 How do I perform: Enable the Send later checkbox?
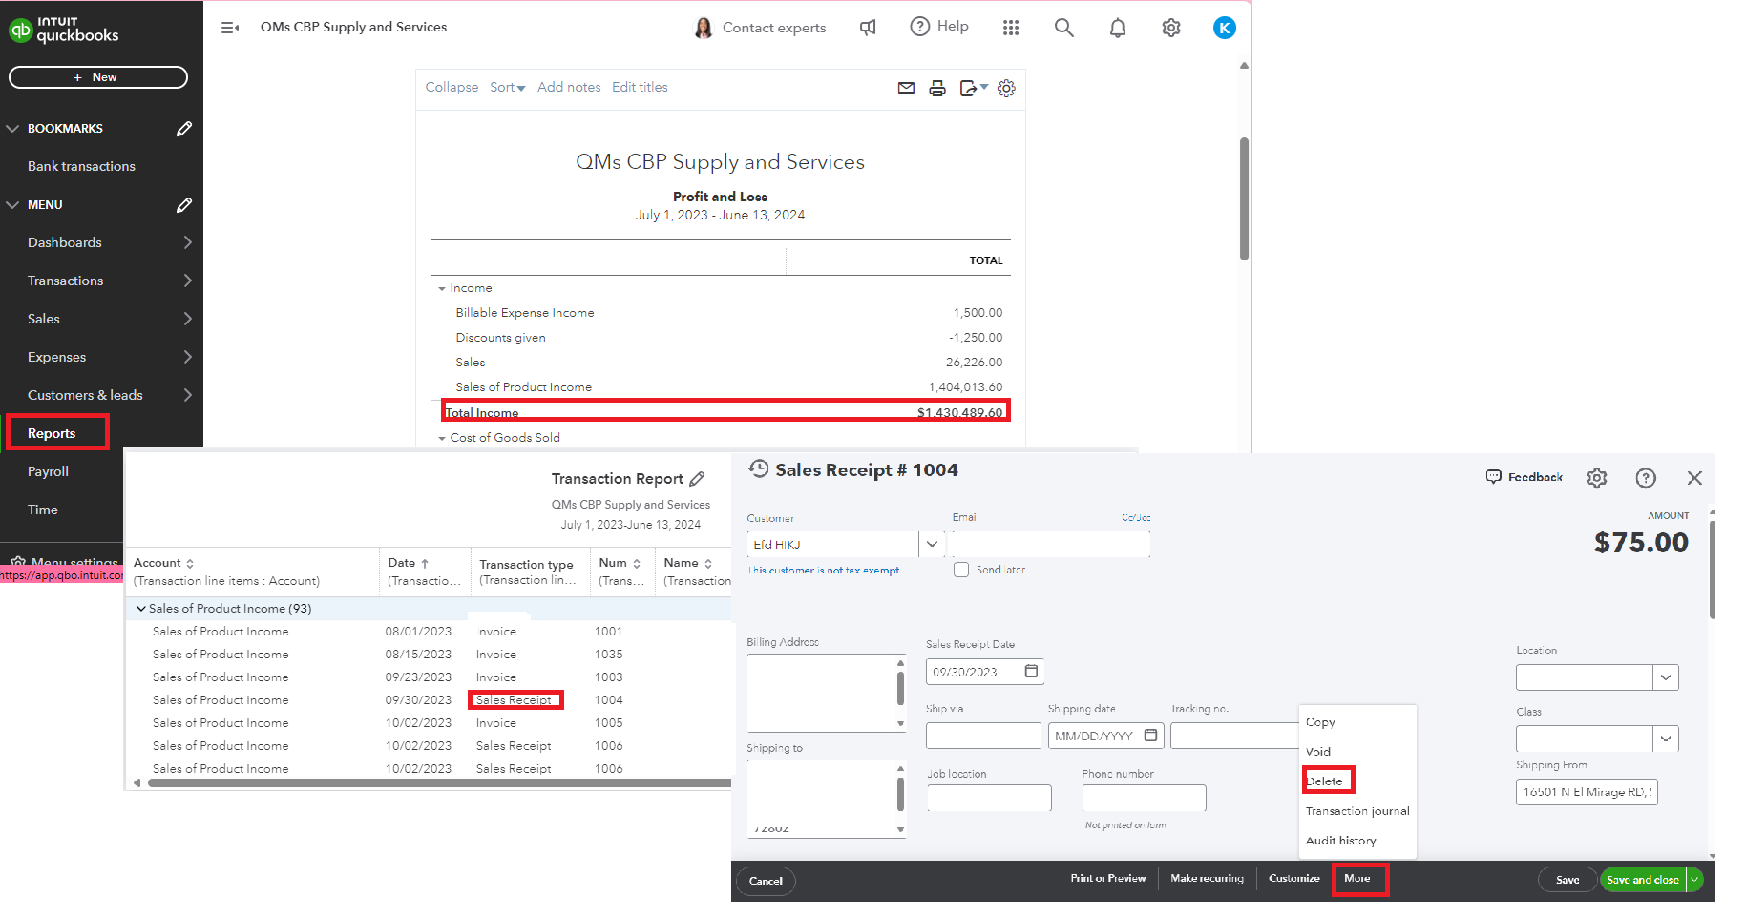point(960,570)
